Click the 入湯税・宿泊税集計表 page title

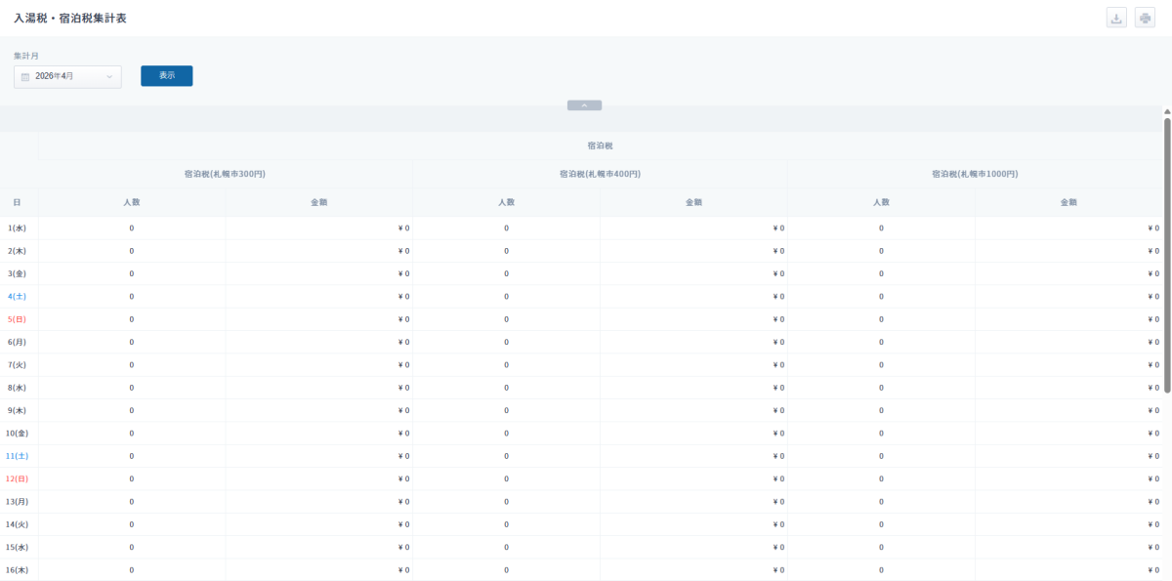click(70, 19)
